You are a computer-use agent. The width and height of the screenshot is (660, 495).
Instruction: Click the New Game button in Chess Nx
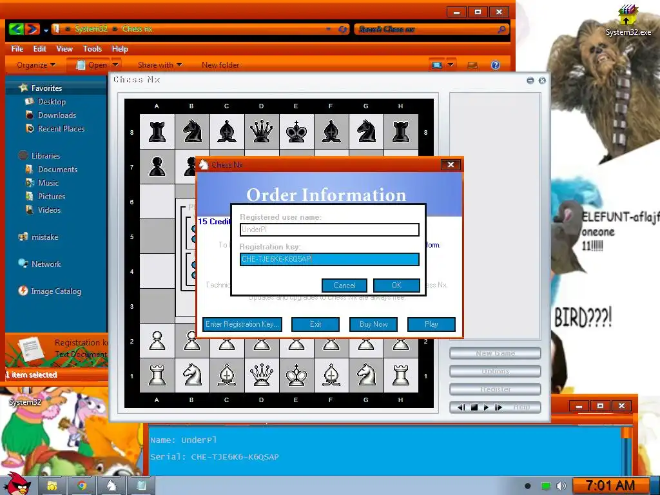(495, 353)
